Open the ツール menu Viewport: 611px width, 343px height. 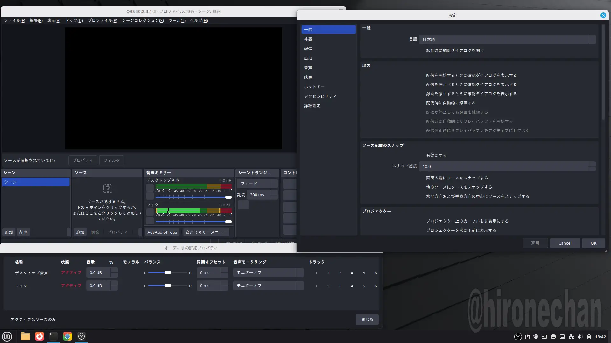(x=177, y=20)
